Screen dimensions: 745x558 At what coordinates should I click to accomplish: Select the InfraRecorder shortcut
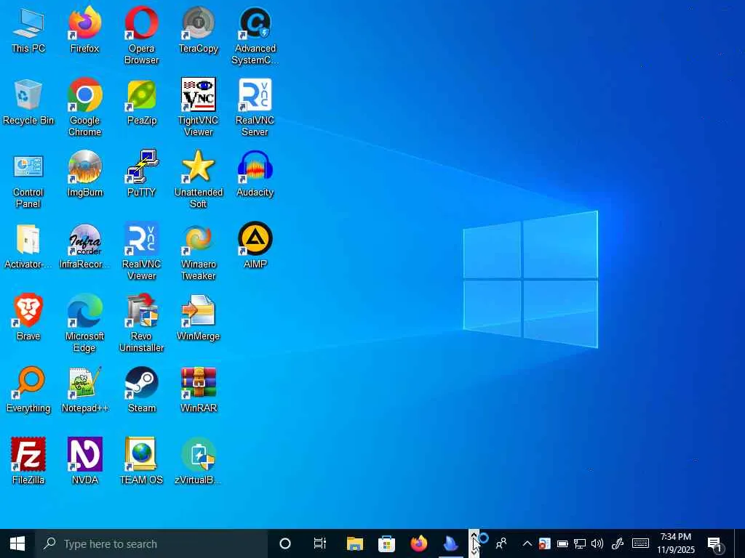[84, 247]
